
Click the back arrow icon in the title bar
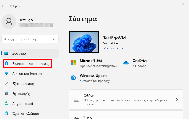pyautogui.click(x=3, y=6)
